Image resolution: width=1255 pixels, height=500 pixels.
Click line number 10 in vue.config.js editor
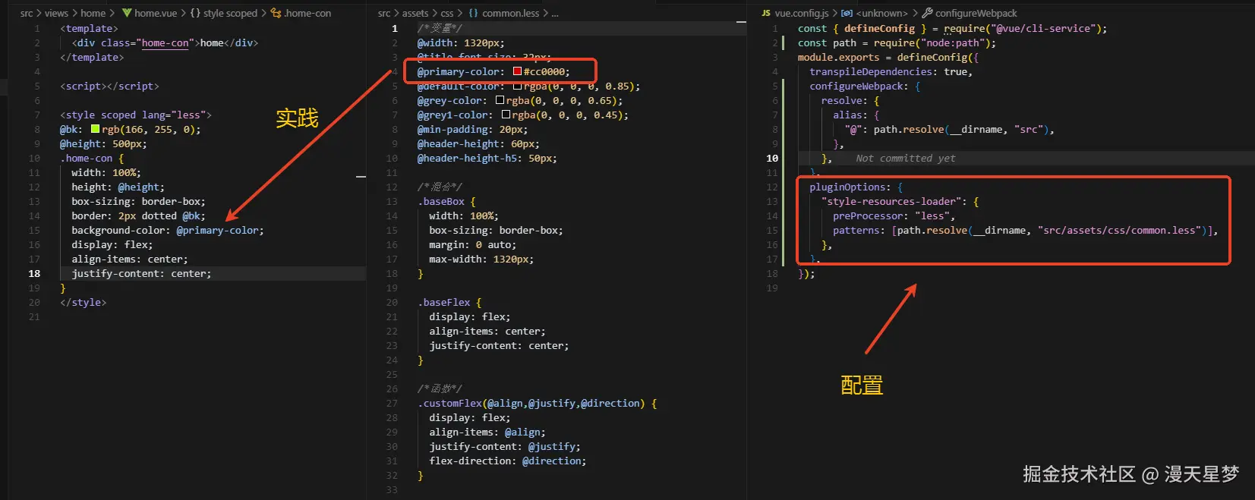pyautogui.click(x=772, y=158)
